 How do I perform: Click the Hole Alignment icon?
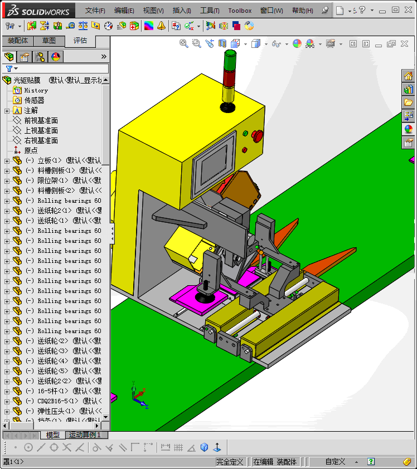[x=57, y=26]
